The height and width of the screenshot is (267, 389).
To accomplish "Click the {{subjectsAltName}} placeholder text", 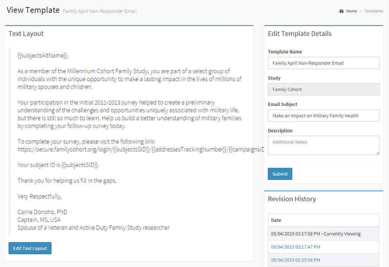I will (43, 55).
